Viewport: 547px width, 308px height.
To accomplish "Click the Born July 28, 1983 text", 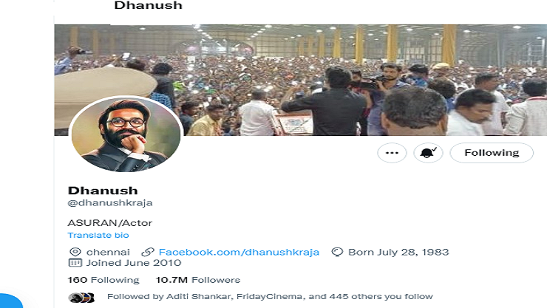I will pyautogui.click(x=398, y=252).
